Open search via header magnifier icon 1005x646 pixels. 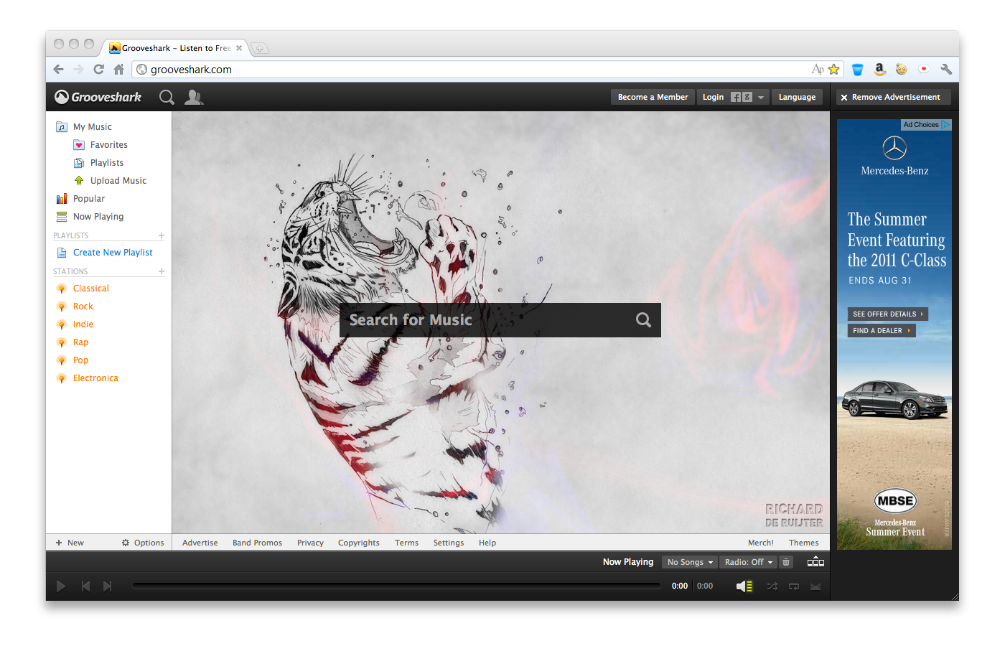point(167,97)
